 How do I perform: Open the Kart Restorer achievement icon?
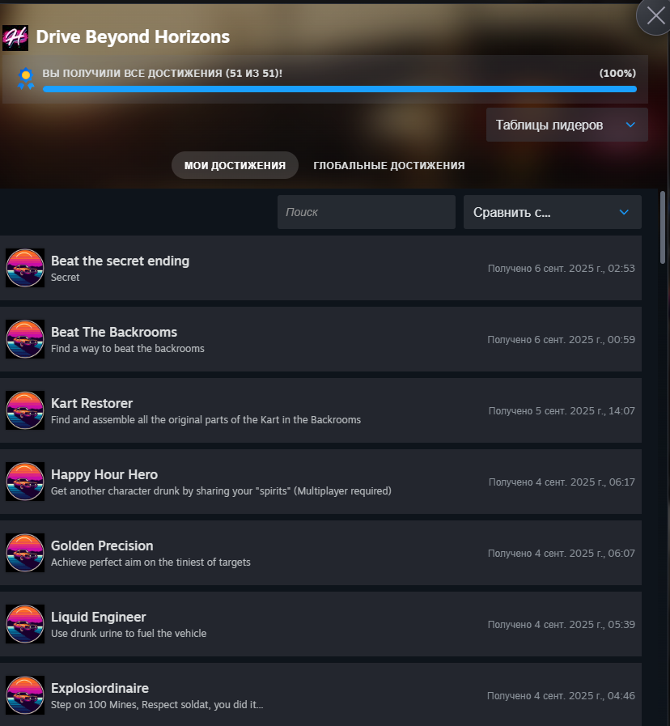point(25,410)
